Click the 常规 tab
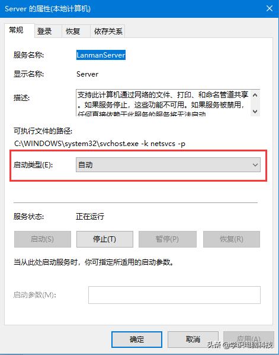 pos(16,30)
